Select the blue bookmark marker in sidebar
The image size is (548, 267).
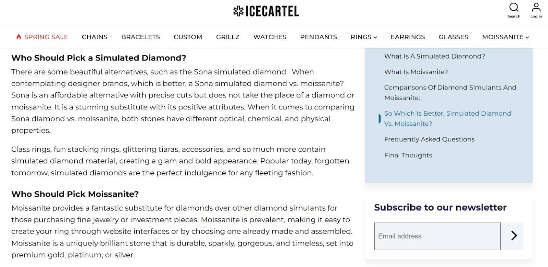pos(379,118)
